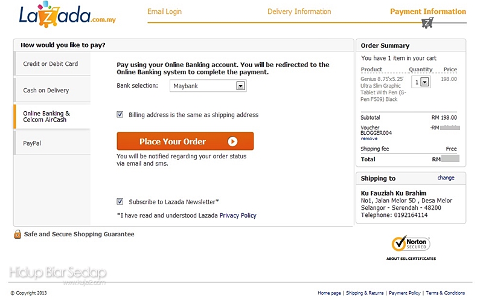
Task: Select Online Banking & Celcom AirCash tab
Action: (x=46, y=117)
